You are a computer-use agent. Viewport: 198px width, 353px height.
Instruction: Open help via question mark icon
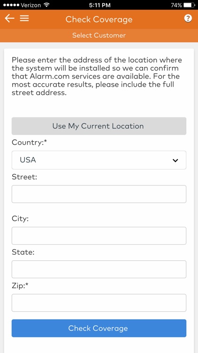pos(188,19)
